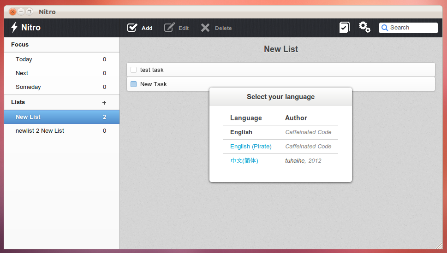The image size is (447, 253).
Task: Open the Today focus list
Action: [61, 59]
